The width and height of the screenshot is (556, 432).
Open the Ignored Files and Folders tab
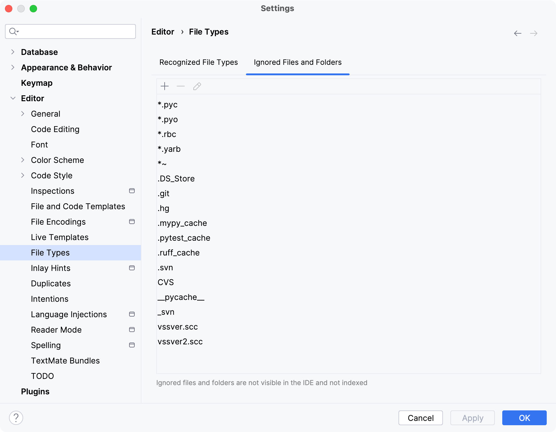click(297, 62)
